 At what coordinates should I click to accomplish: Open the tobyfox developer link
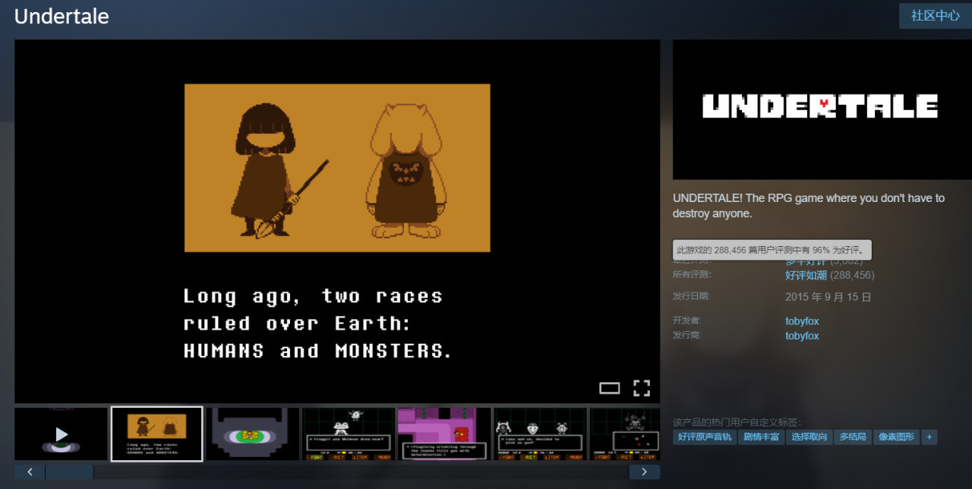coord(802,321)
